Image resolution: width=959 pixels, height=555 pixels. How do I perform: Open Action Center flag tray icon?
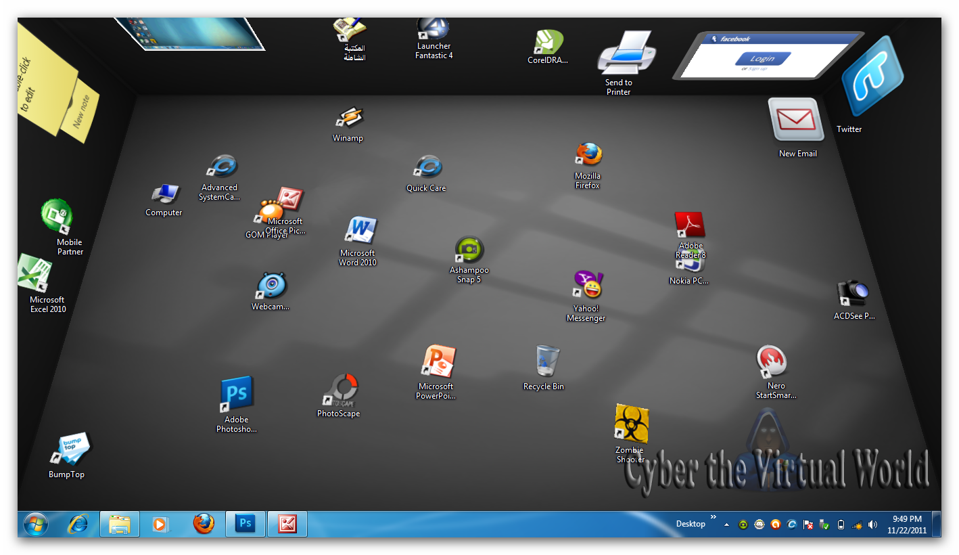pyautogui.click(x=808, y=525)
